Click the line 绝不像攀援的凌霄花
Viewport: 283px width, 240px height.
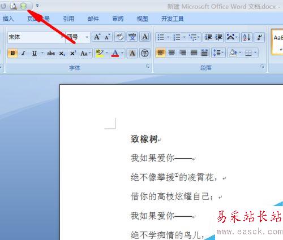point(174,177)
